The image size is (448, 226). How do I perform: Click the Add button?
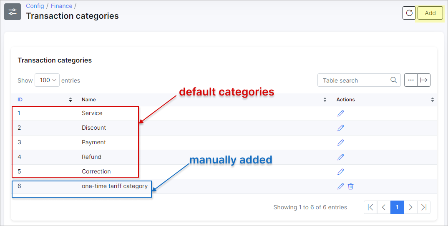coord(430,13)
